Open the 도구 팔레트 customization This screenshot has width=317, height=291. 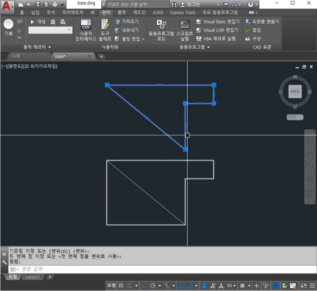pos(105,30)
